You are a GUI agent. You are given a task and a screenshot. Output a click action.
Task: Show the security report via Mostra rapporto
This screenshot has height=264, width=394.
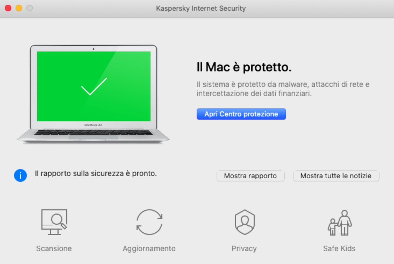point(250,176)
